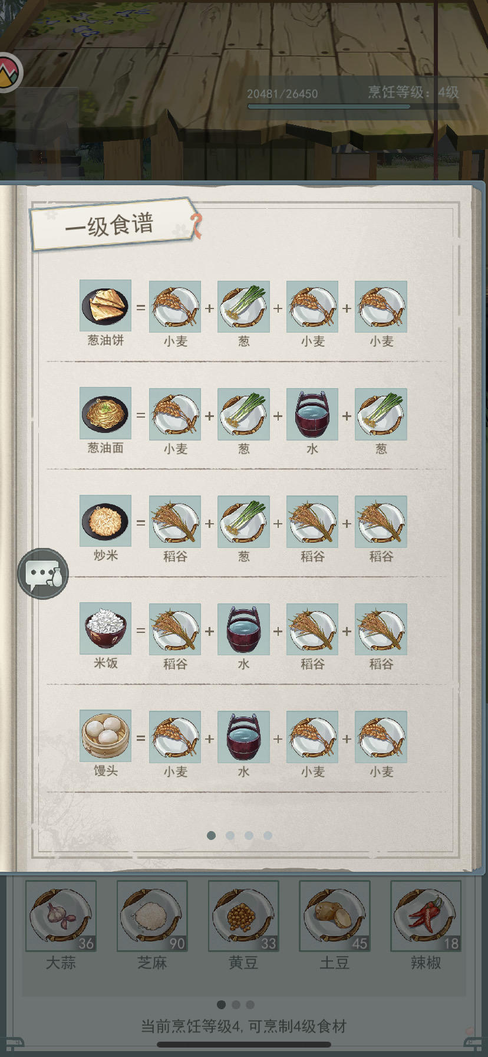Go to second ingredient inventory page dot
This screenshot has height=1057, width=488.
coord(236,1005)
